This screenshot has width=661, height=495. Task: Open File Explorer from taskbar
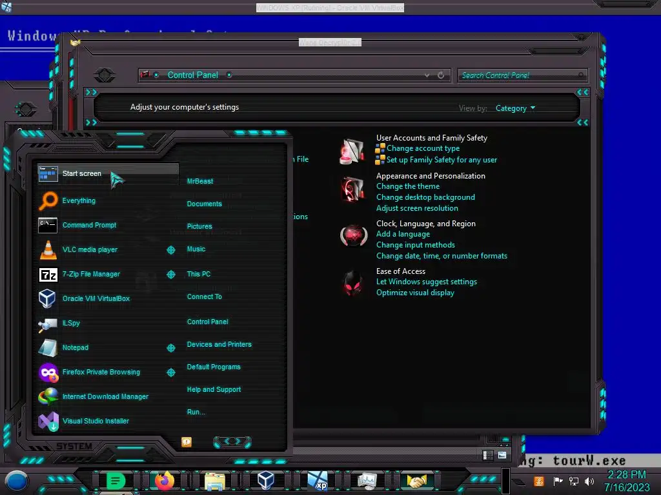coord(214,481)
